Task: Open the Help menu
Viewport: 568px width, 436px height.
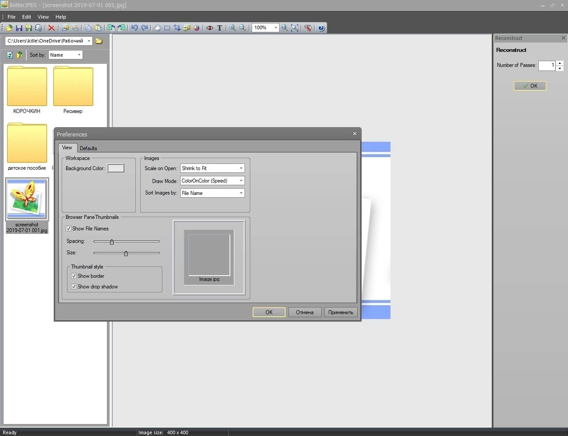Action: click(x=61, y=17)
